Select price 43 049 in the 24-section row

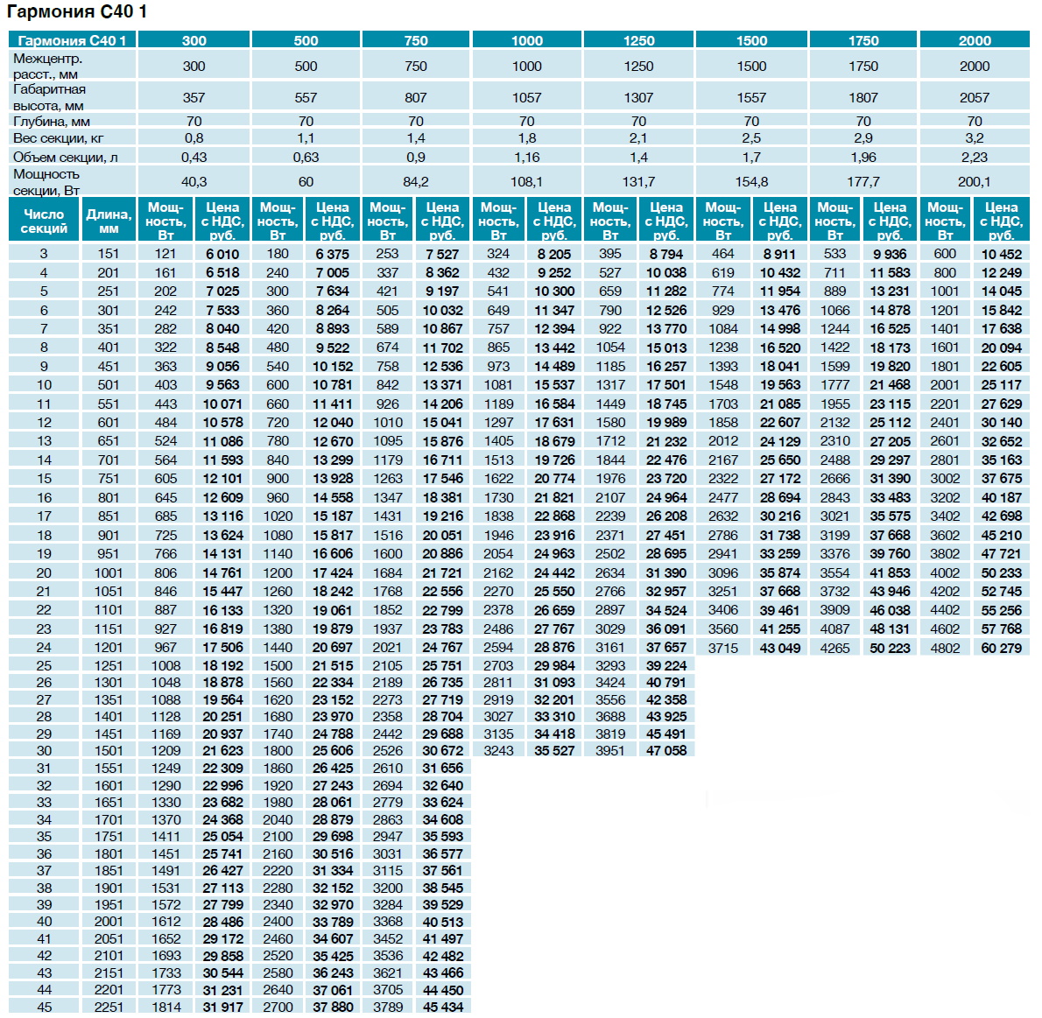(x=779, y=648)
